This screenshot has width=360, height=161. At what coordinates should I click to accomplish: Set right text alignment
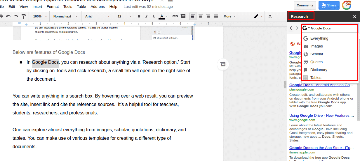(208, 16)
